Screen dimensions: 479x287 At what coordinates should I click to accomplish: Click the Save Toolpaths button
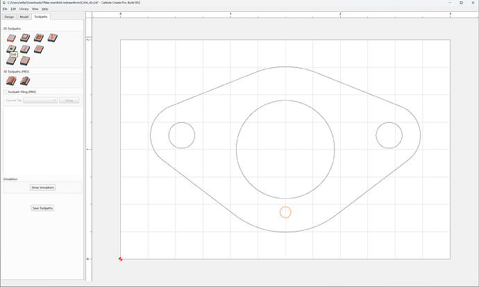click(42, 208)
